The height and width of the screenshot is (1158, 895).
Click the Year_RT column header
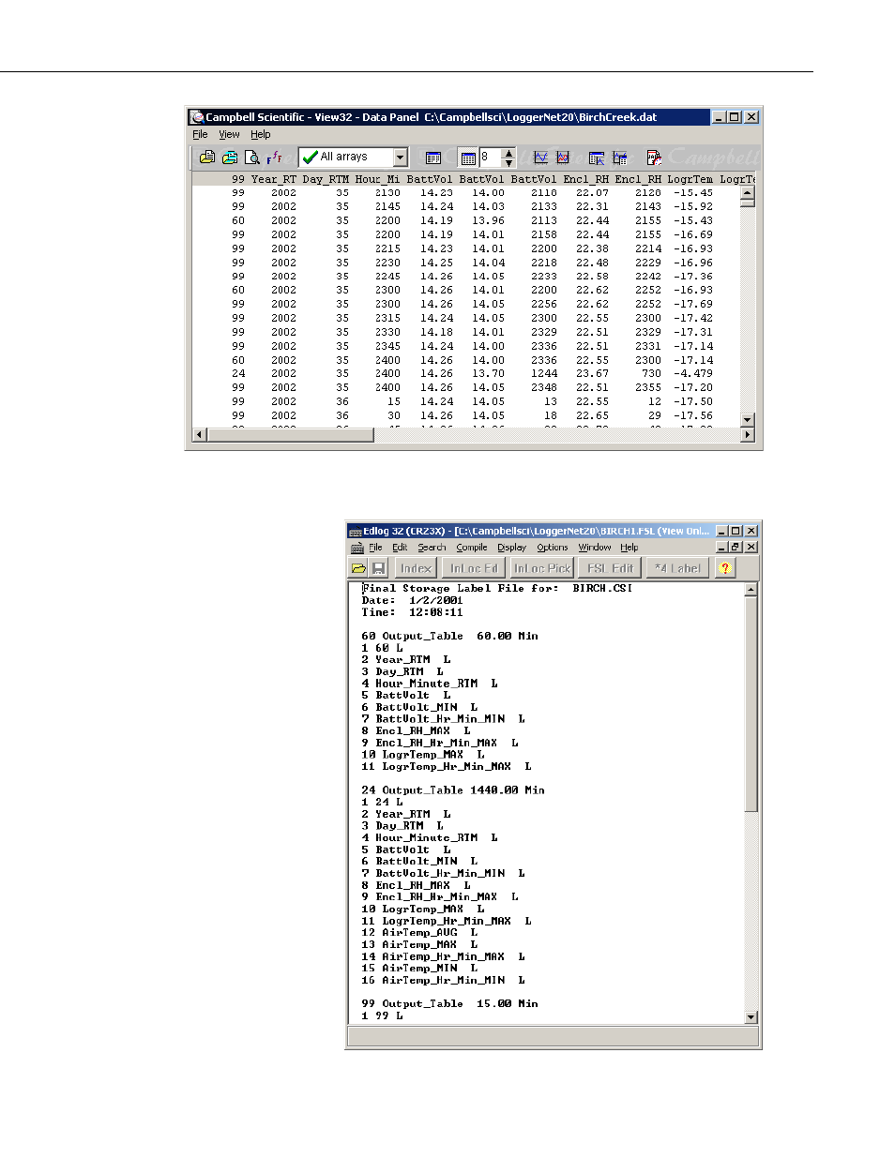(273, 179)
